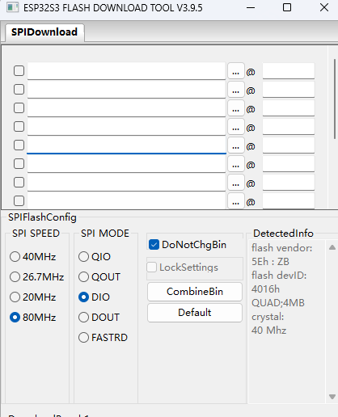Focus the sixth row file path field
338x417 pixels.
tap(126, 164)
